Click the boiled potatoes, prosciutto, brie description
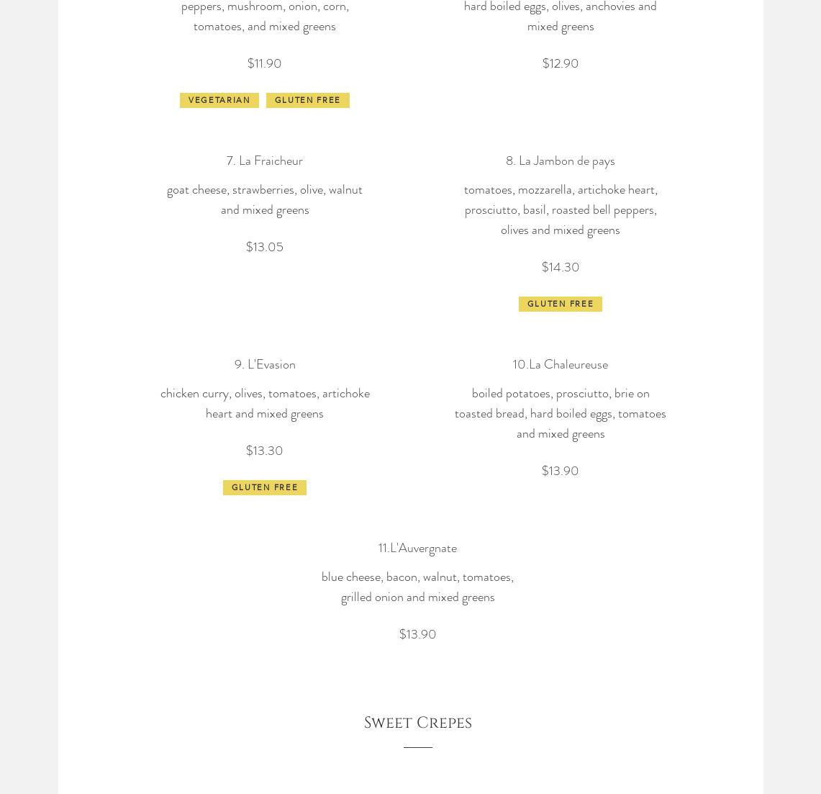The image size is (821, 794). [560, 413]
